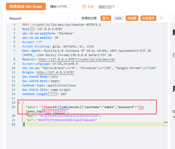Click the Content-Length auto tag
Viewport: 175px width, 149px height.
click(x=53, y=94)
